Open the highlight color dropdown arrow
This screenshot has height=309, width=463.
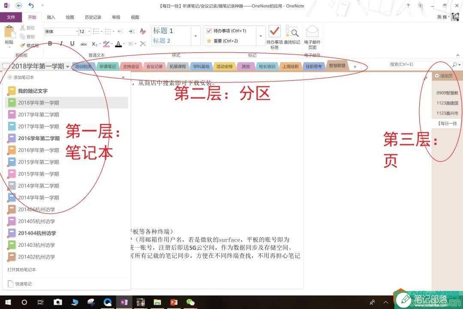click(112, 44)
